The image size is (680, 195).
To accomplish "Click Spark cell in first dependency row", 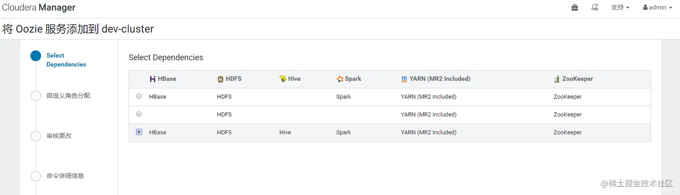I will (x=344, y=97).
